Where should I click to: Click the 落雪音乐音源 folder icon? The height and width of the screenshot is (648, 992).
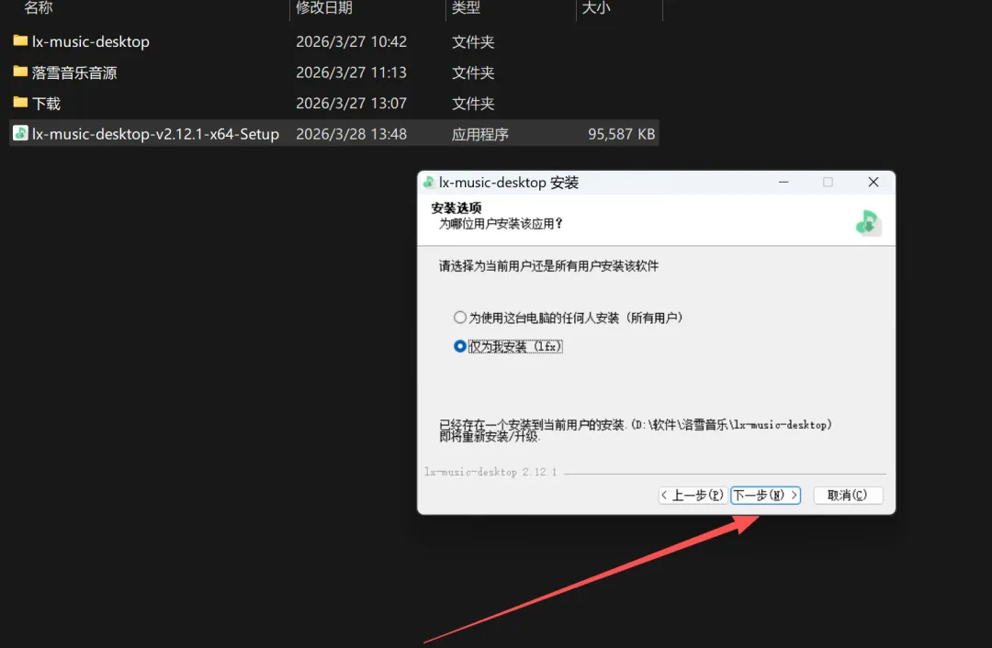[20, 73]
